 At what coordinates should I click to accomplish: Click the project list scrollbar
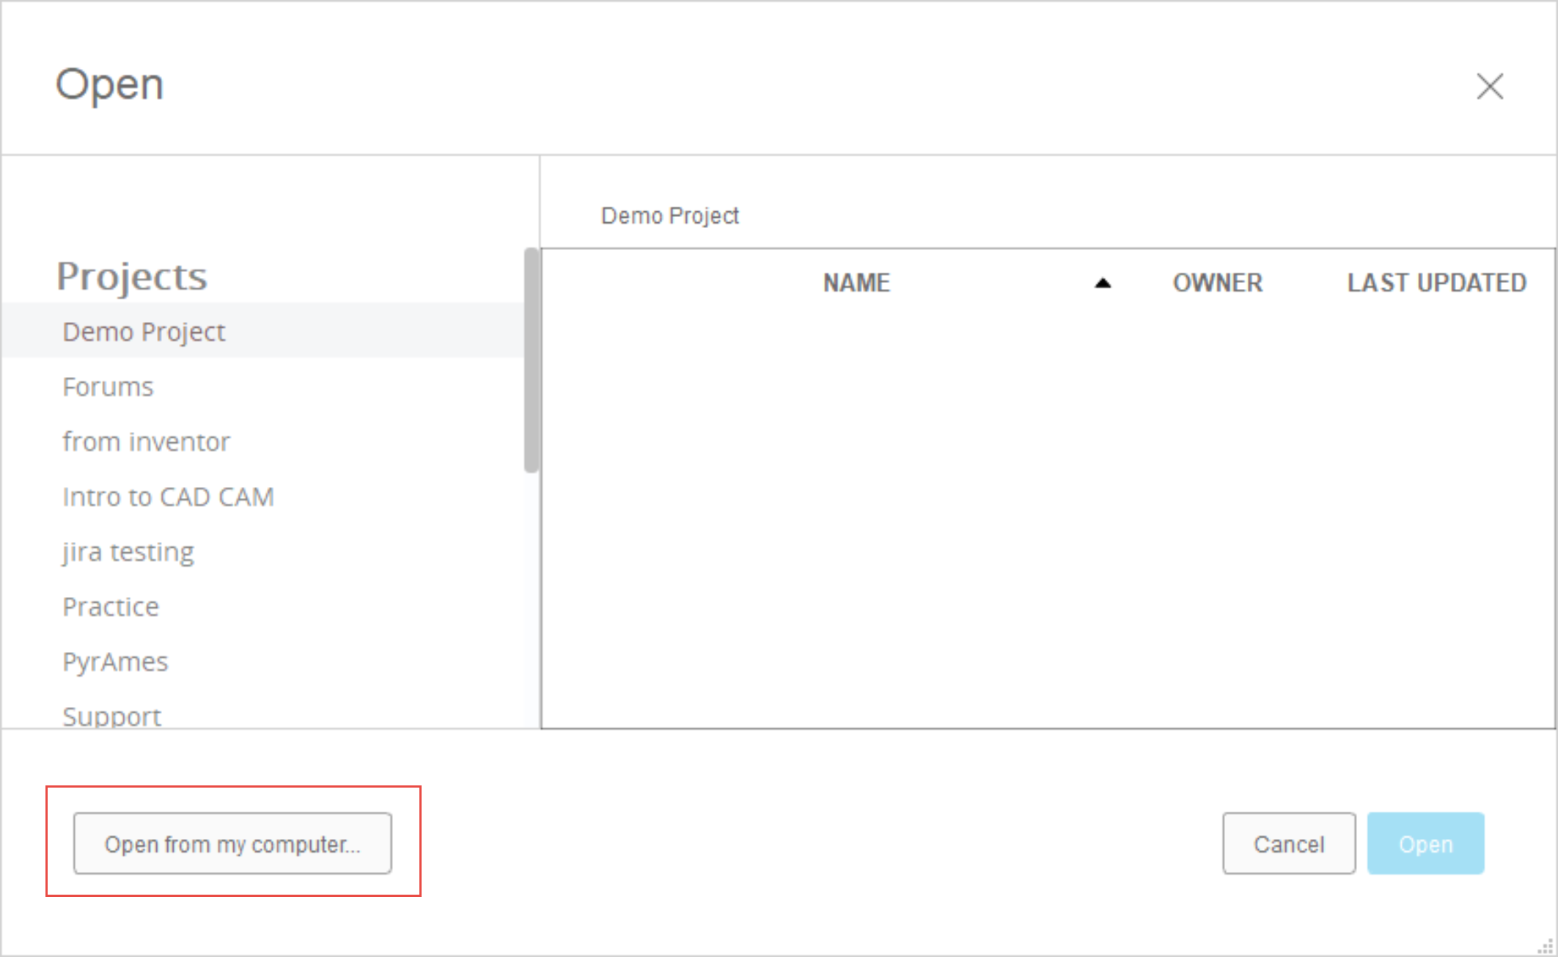point(532,359)
